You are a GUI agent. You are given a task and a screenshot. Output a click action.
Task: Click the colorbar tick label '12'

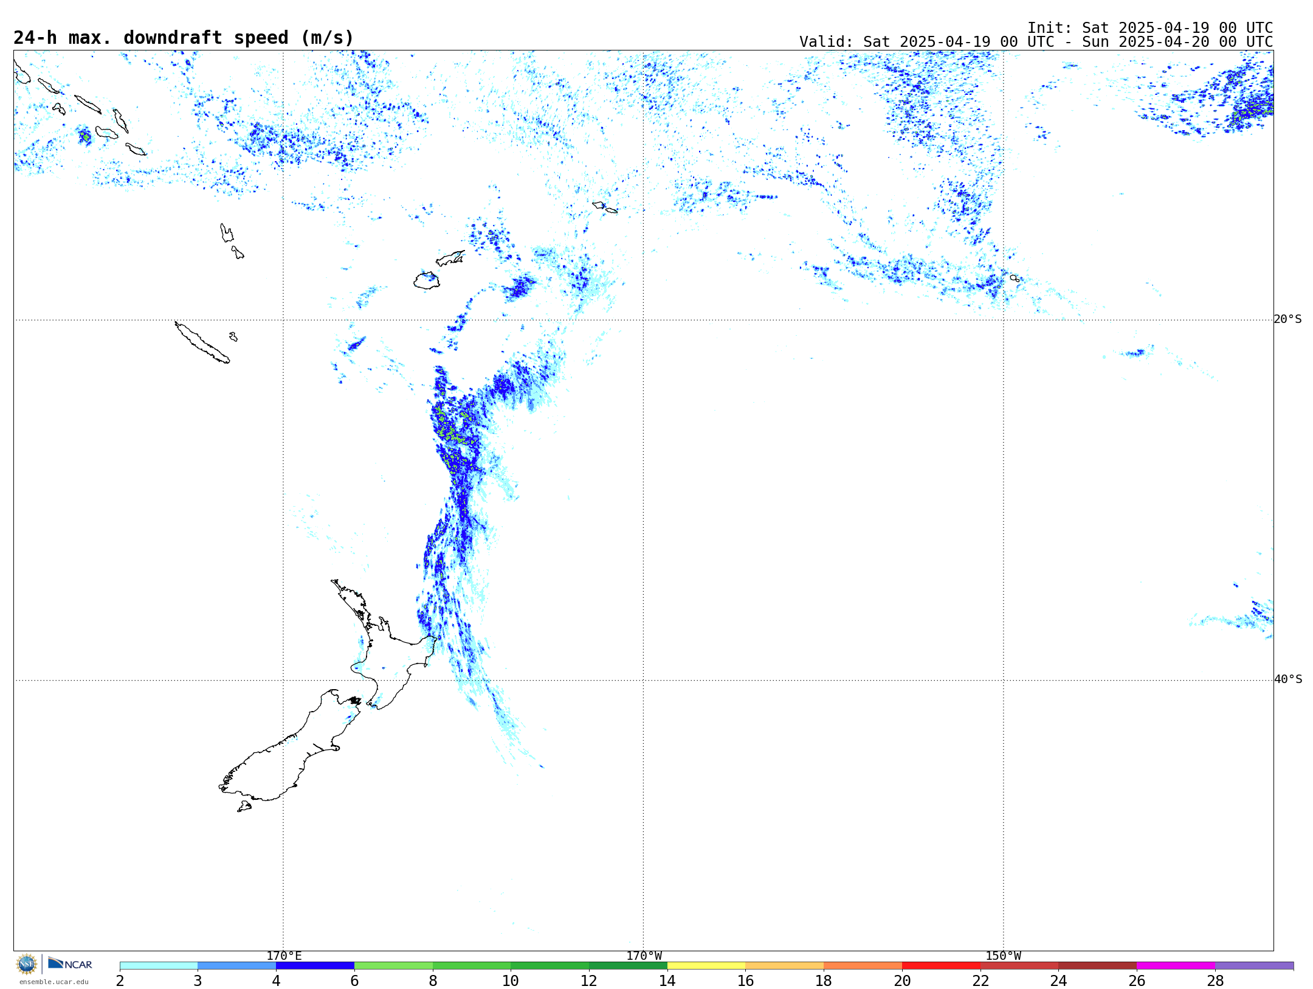click(589, 981)
